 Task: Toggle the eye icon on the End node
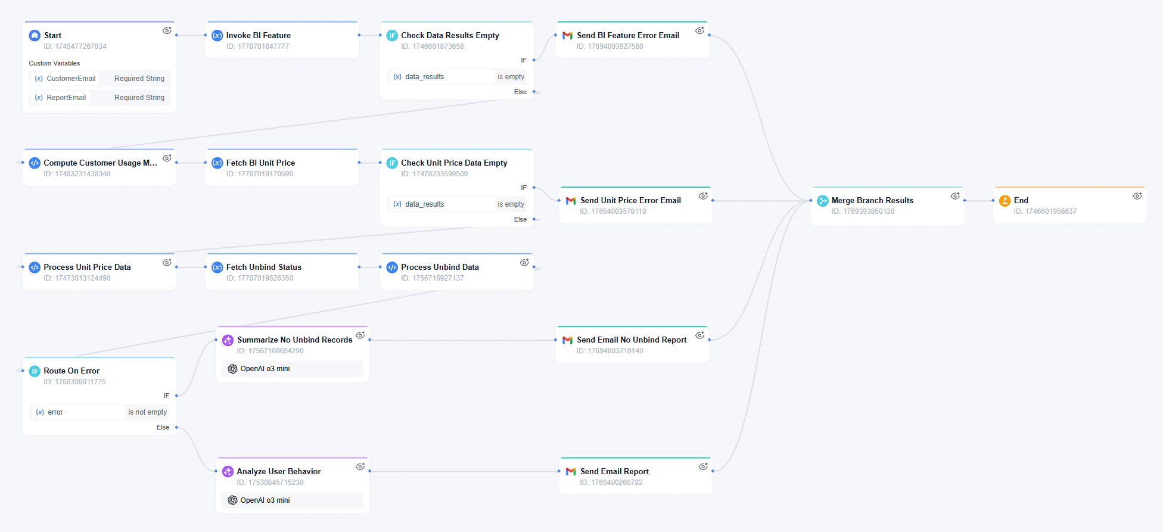1137,196
